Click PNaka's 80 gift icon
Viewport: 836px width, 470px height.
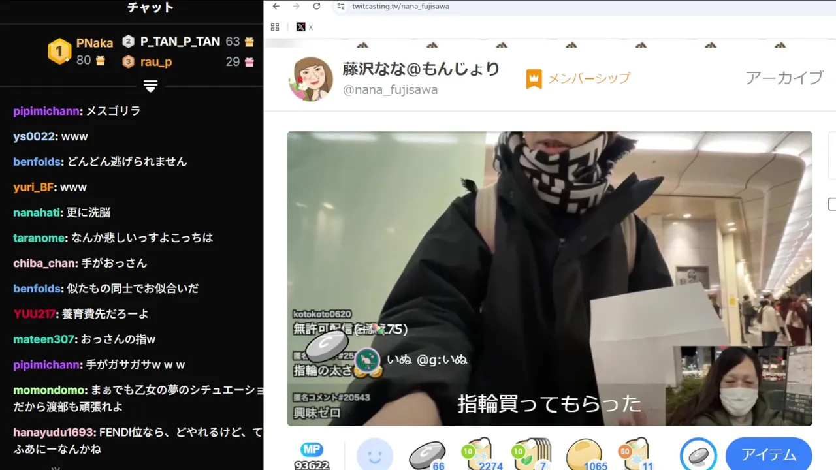[x=100, y=61]
